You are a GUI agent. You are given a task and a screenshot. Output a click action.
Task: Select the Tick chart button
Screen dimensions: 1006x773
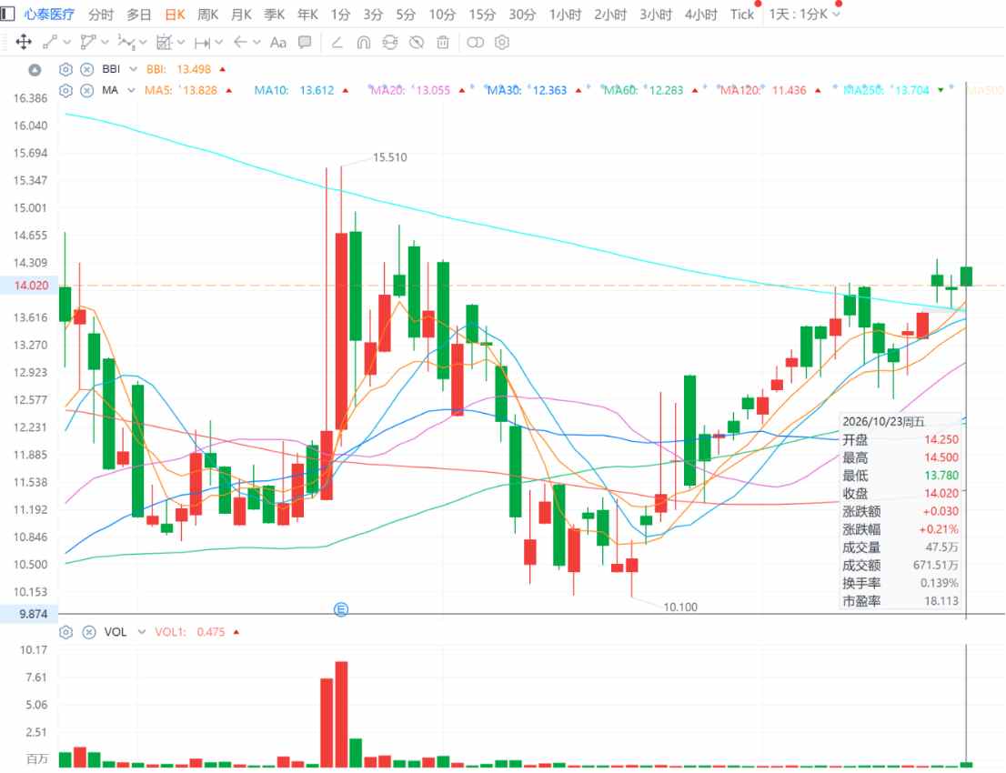pos(742,15)
